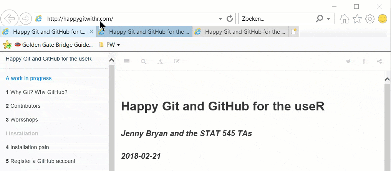Viewport: 391px width, 171px height.
Task: Open the share options icon
Action: pos(379,61)
